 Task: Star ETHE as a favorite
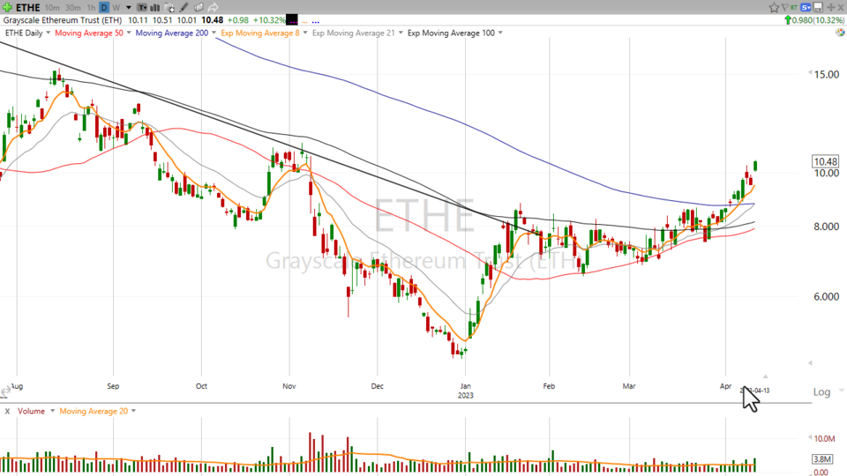774,7
